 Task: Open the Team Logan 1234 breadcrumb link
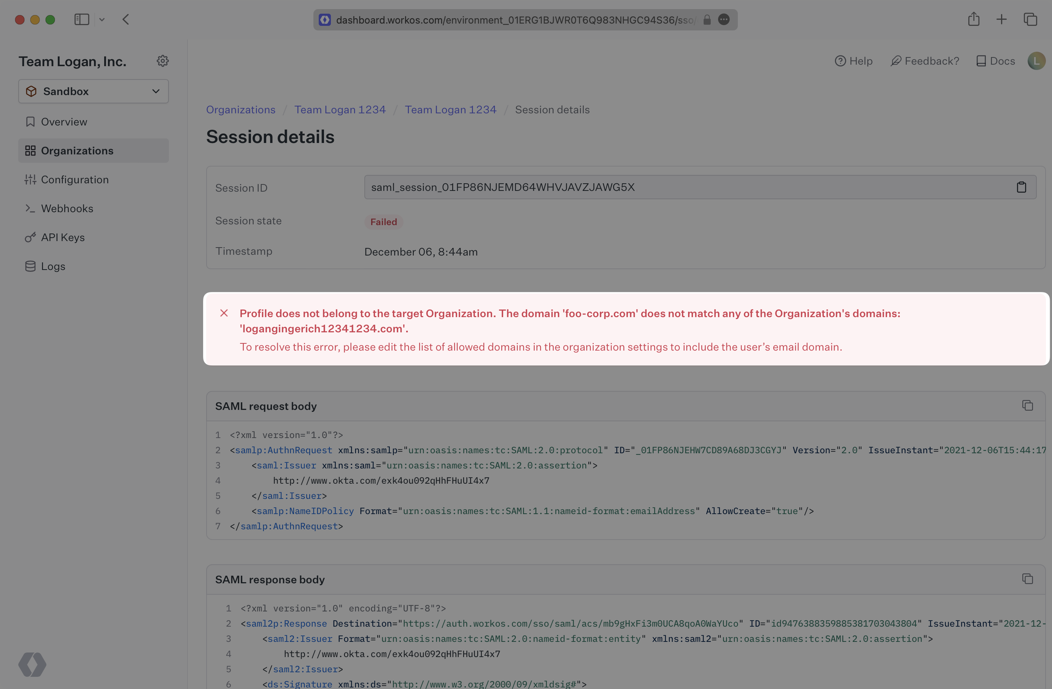[340, 110]
